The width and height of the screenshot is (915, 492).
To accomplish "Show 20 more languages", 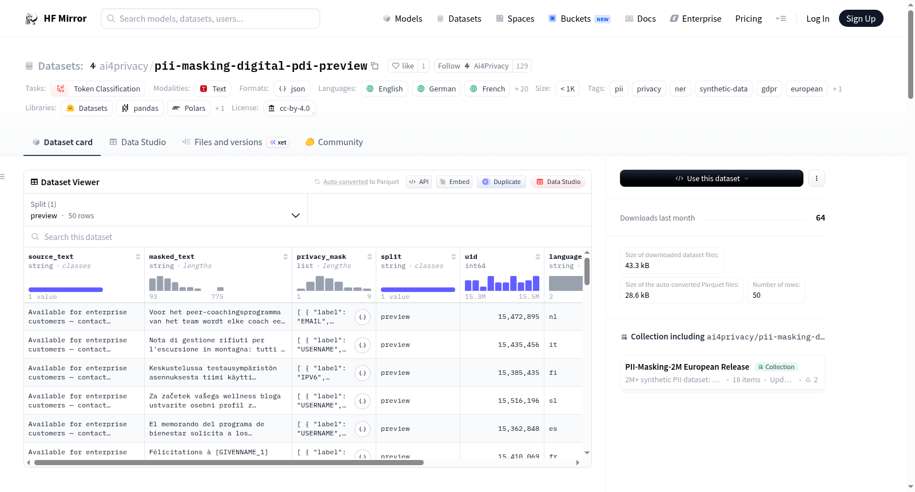I will coord(522,89).
